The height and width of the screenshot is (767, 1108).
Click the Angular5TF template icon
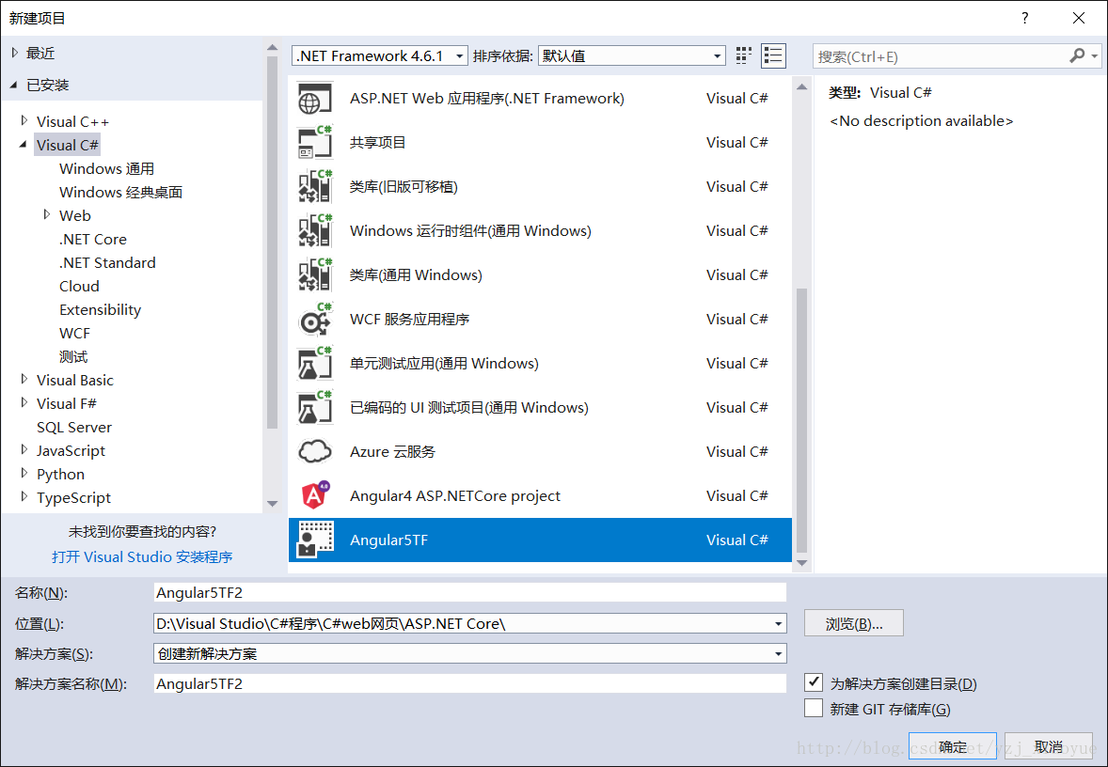click(x=314, y=540)
